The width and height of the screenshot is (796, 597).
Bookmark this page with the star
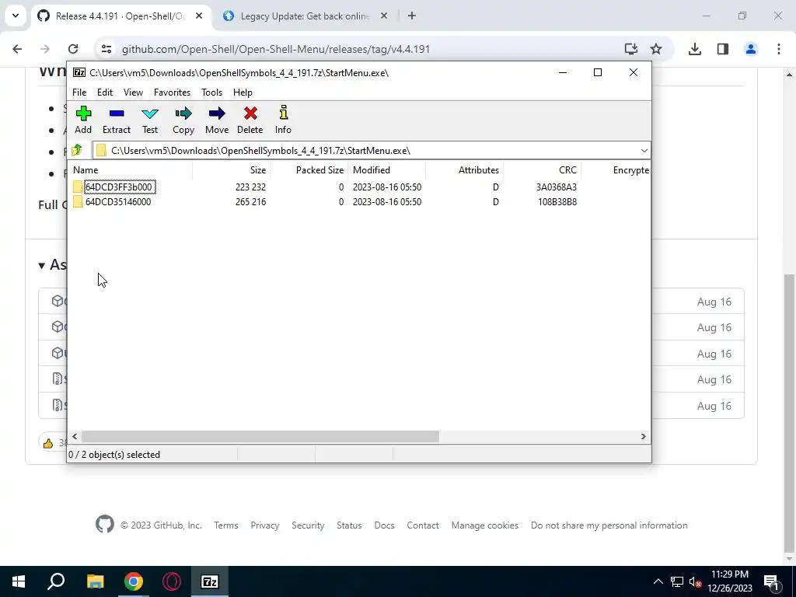(x=656, y=49)
